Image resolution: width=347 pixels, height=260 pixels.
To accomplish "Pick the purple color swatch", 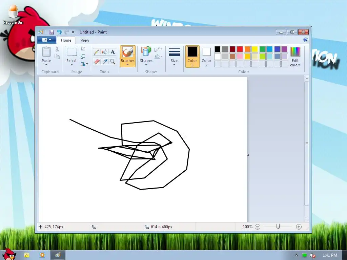I will coord(285,49).
